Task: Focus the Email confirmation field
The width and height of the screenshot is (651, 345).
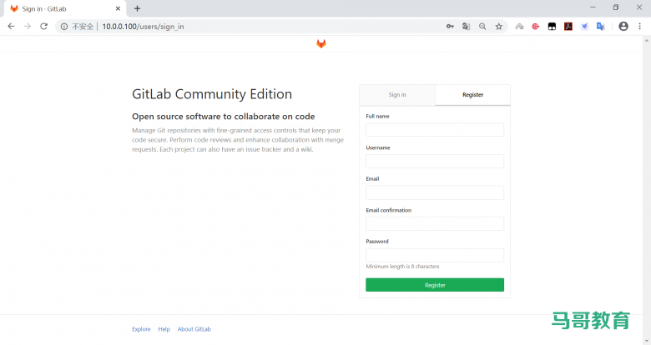Action: pyautogui.click(x=435, y=224)
